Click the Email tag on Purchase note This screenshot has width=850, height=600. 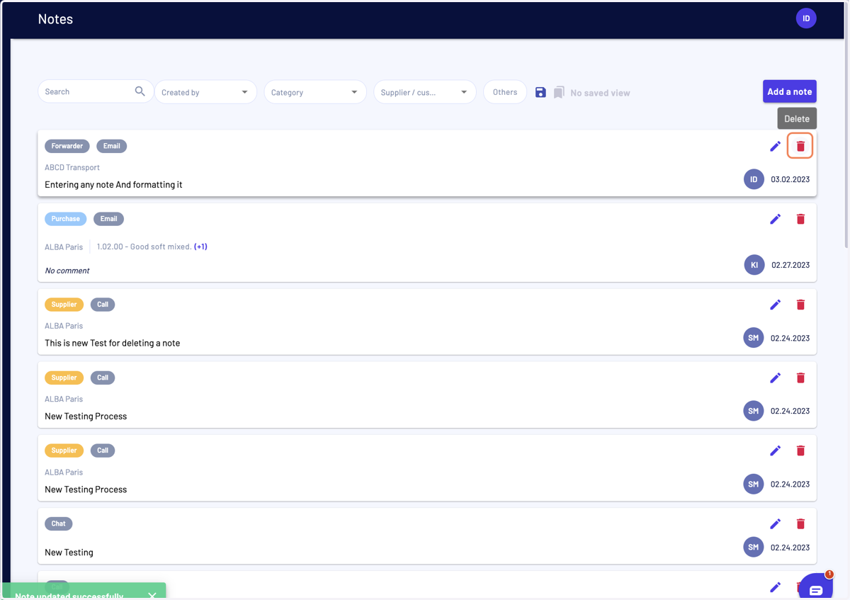coord(108,219)
